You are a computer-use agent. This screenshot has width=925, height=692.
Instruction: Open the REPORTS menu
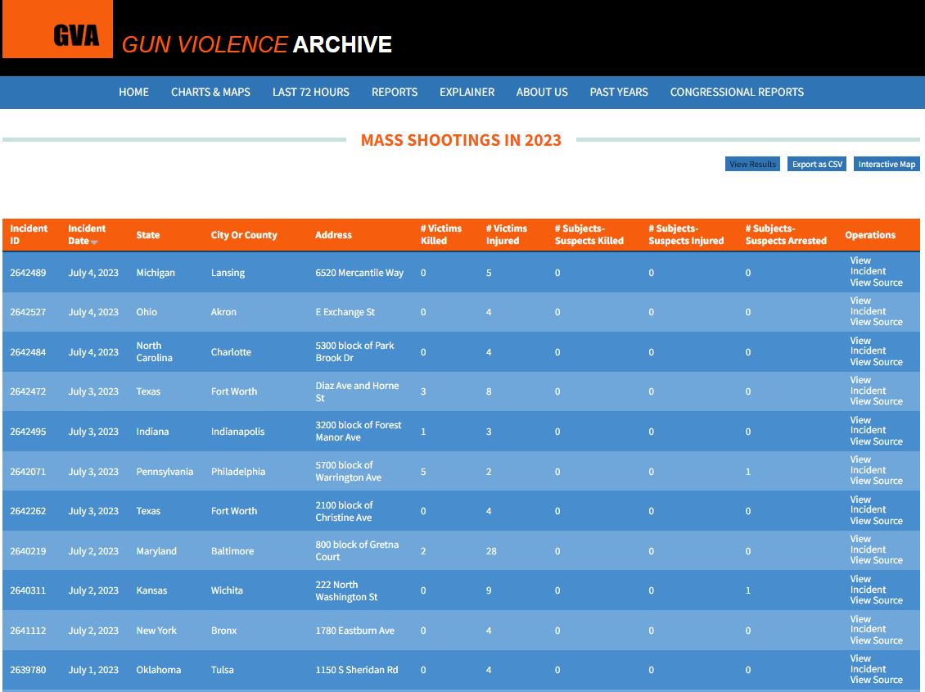coord(395,92)
